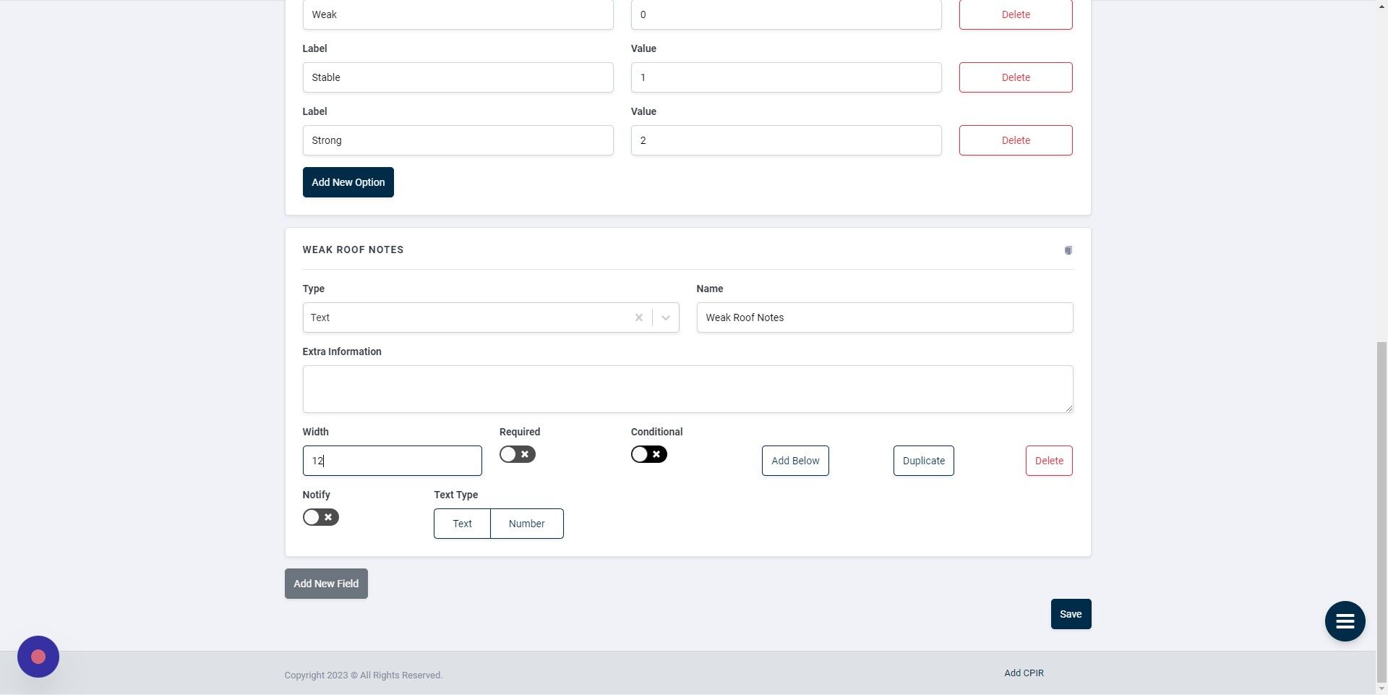Focus the Strong label input

click(x=458, y=140)
